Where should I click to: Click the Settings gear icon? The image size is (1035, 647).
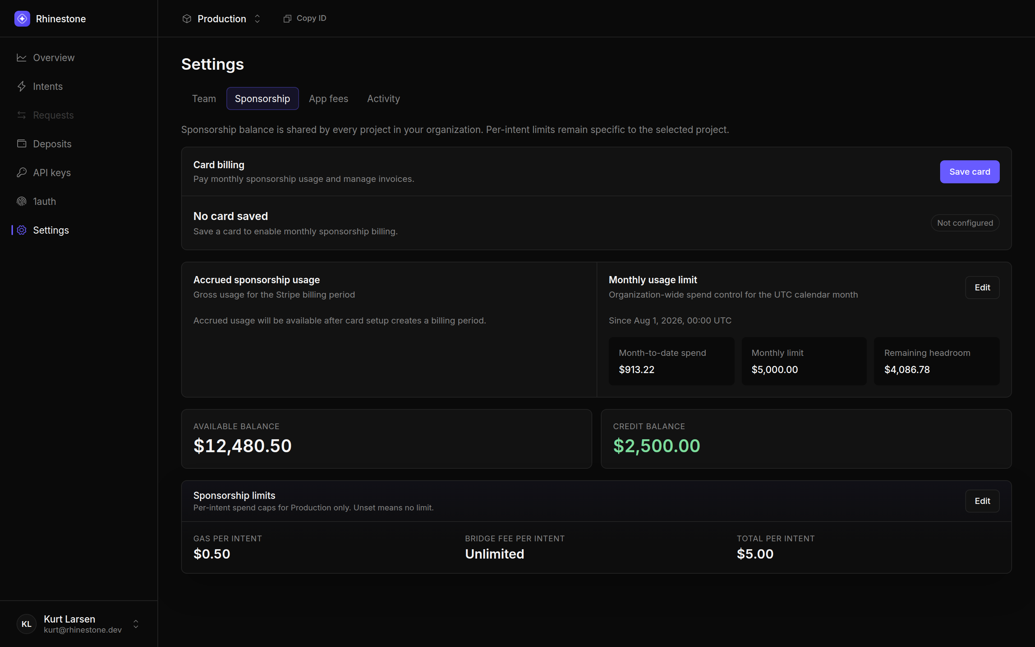(22, 230)
